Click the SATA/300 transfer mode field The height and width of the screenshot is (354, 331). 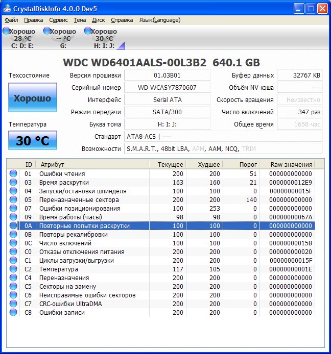click(x=168, y=112)
